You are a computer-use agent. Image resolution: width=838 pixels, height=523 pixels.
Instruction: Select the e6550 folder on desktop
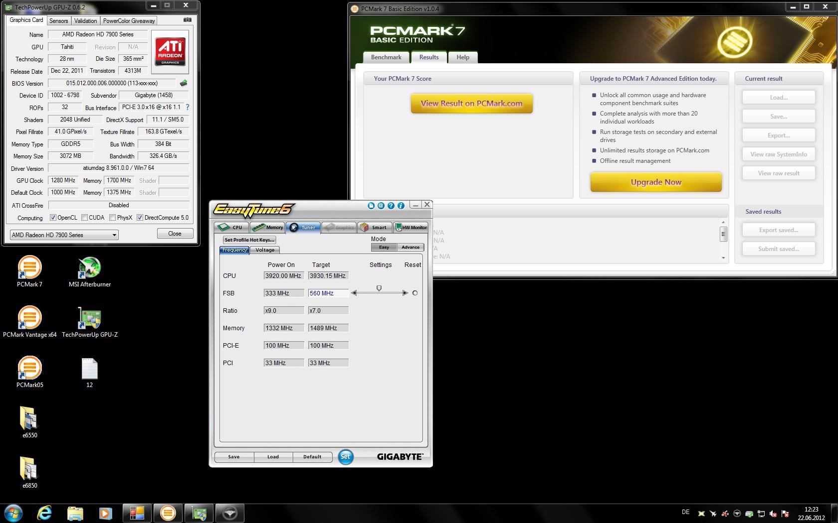coord(29,422)
